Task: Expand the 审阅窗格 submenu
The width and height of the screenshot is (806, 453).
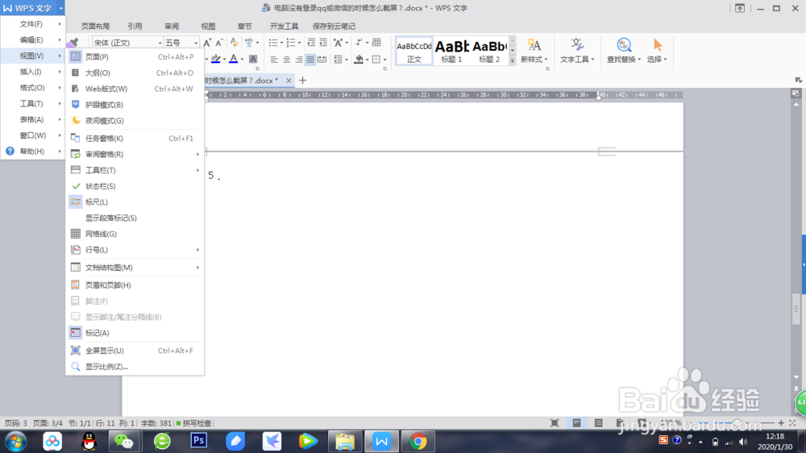Action: pos(135,154)
